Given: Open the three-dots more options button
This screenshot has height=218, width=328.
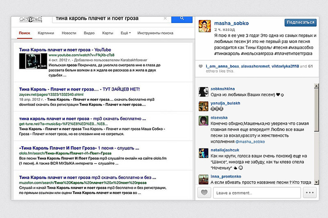Looking at the screenshot, I should pos(310,192).
